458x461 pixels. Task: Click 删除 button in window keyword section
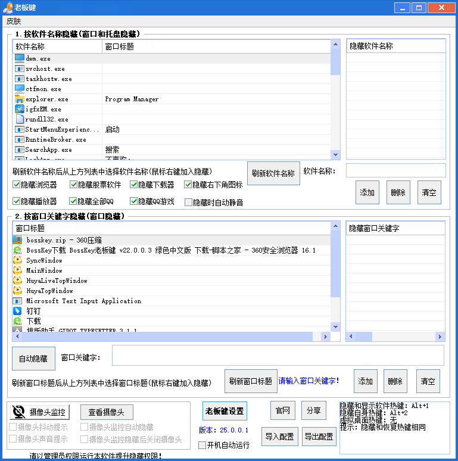395,381
